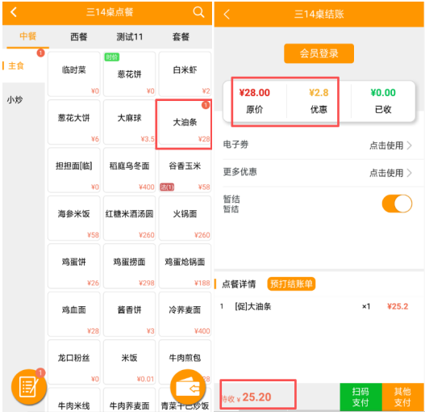The image size is (425, 412).
Task: Add 大麻球 priced ¥3.5
Action: click(x=130, y=122)
